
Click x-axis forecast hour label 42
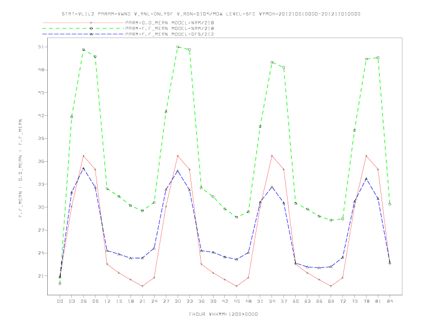225,301
